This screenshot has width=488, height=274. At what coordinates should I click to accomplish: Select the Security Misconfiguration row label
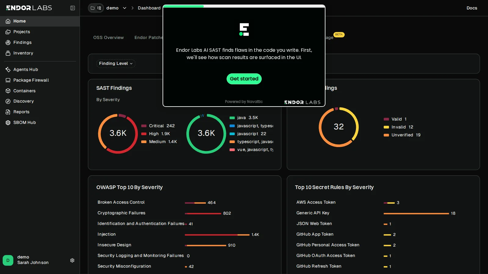pos(124,266)
